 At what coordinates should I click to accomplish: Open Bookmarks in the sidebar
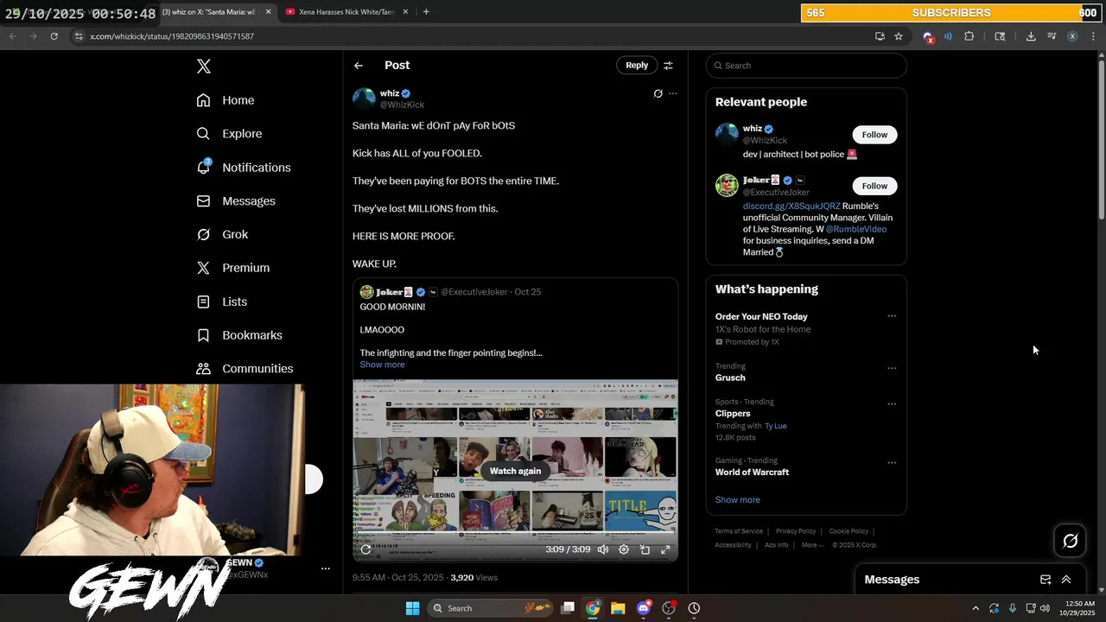[x=239, y=335]
